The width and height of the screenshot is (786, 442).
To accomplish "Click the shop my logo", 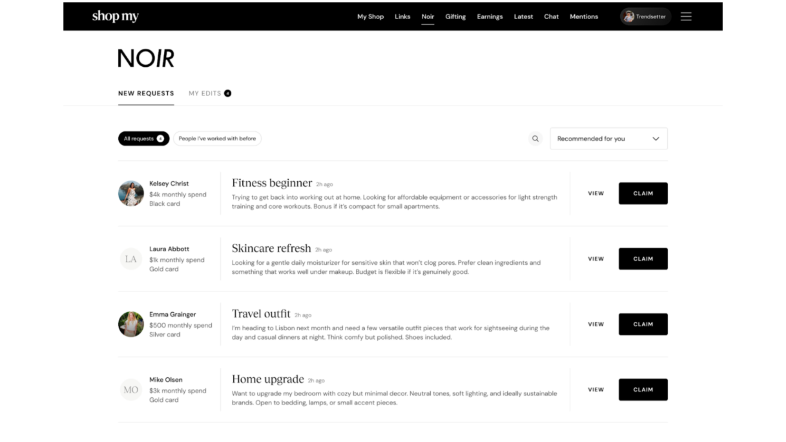I will [115, 16].
